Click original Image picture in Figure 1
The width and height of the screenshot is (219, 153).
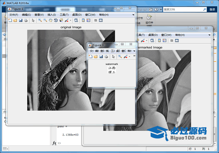[71, 70]
